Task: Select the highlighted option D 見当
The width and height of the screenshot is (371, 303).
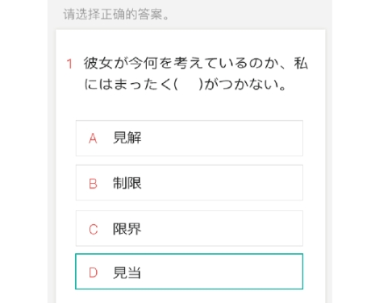Action: (190, 272)
